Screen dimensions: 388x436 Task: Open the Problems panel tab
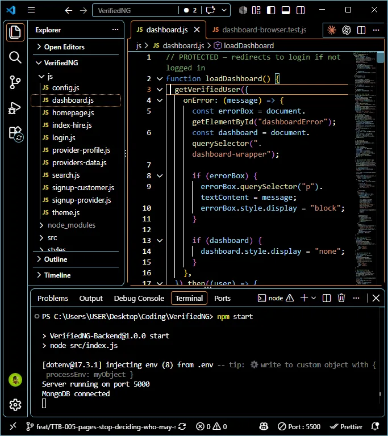click(53, 298)
